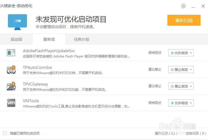208x140 pixels.
Task: Open 允许启动 dropdown for VMTools
Action: (x=181, y=103)
